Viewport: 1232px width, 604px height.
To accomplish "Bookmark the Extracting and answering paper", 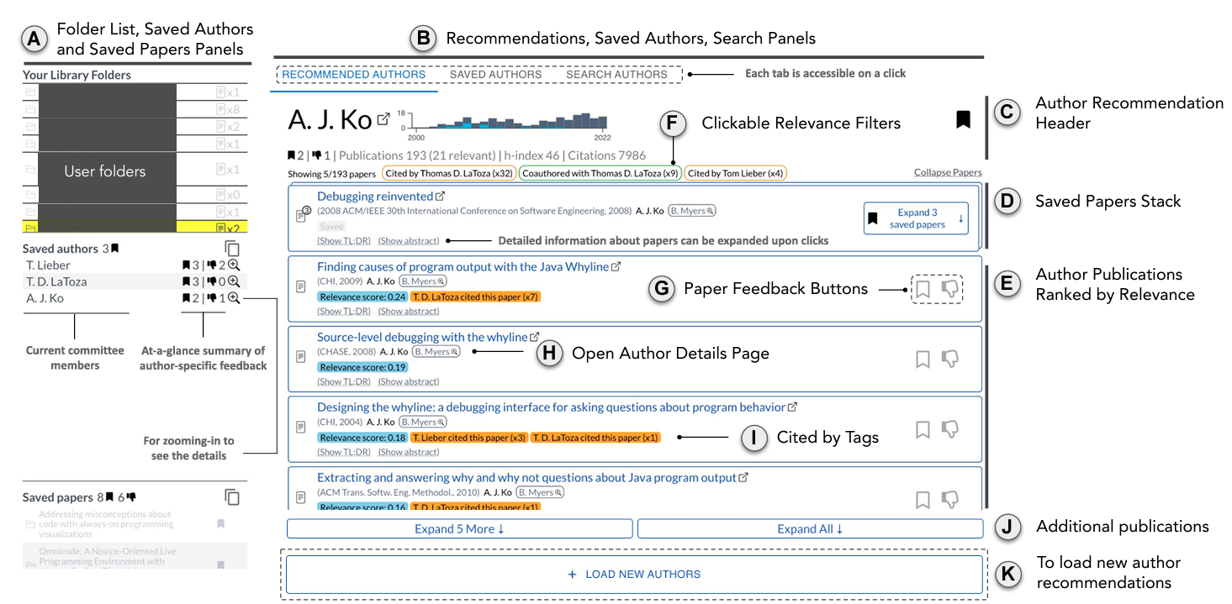I will click(x=923, y=500).
